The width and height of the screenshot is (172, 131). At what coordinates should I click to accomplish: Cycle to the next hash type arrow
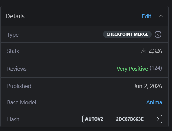tap(158, 119)
